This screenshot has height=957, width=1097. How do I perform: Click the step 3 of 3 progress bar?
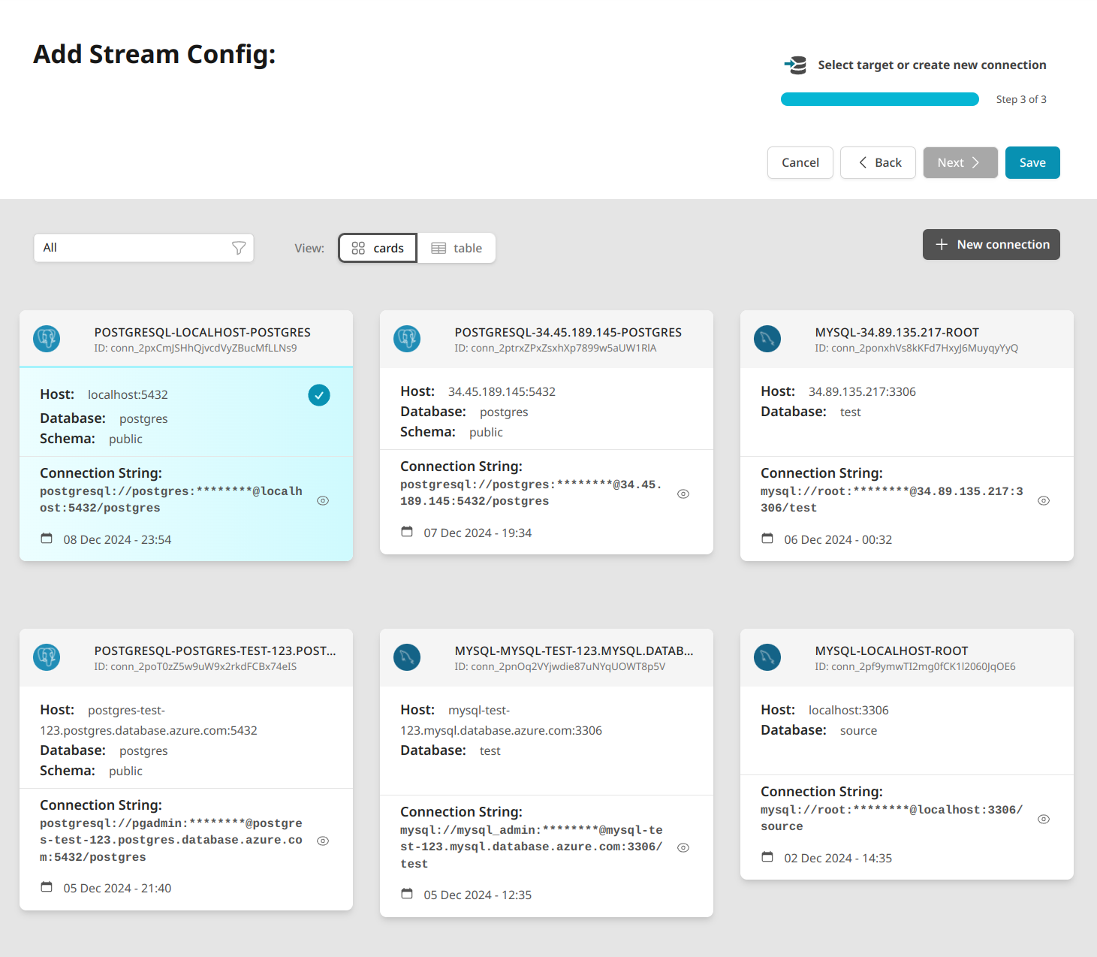(880, 99)
